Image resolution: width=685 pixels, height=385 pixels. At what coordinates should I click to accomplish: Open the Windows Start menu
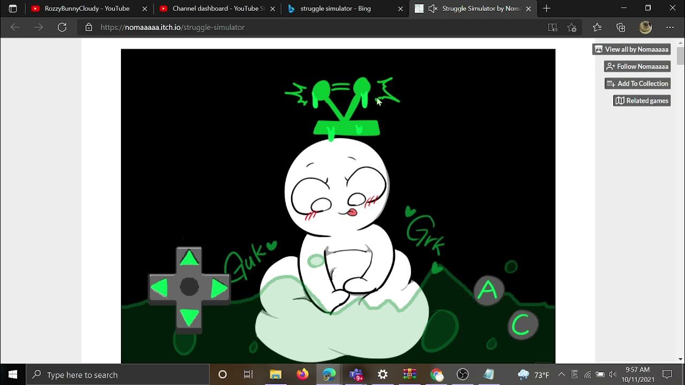click(x=13, y=375)
